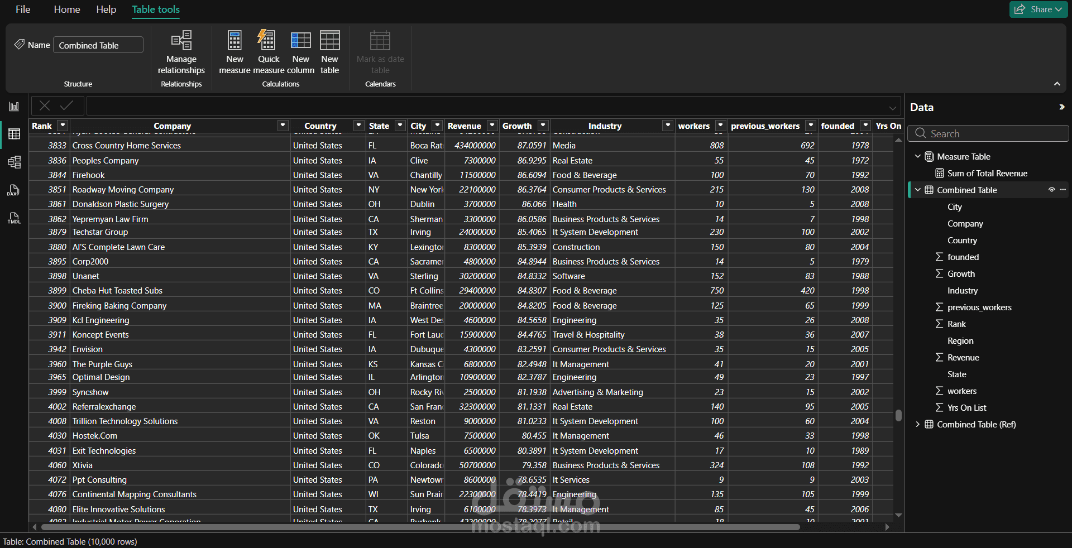The width and height of the screenshot is (1072, 548).
Task: Click scroll down arrow of table
Action: [x=898, y=515]
